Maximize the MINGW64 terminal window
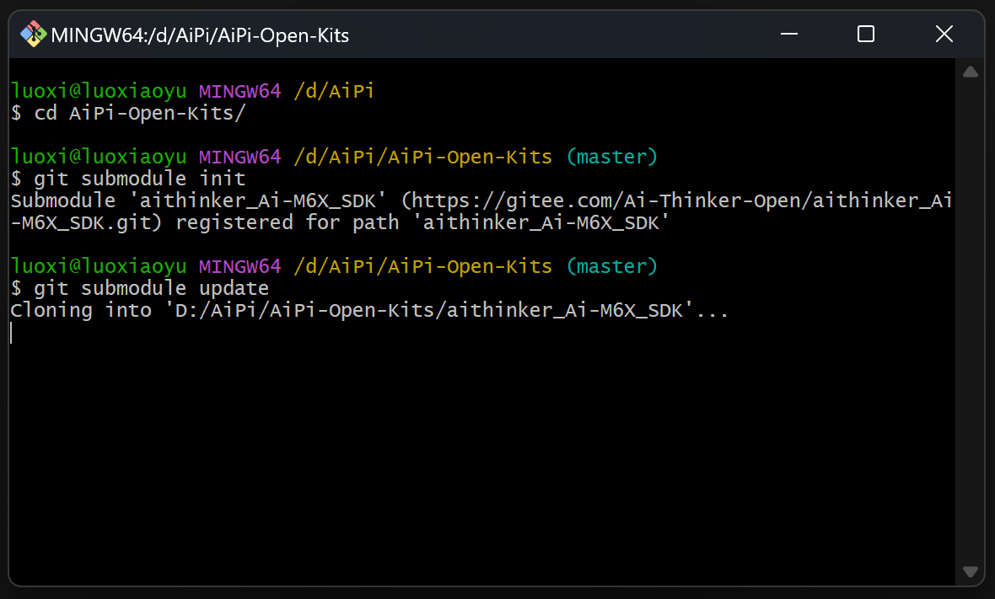This screenshot has width=995, height=599. click(x=865, y=35)
